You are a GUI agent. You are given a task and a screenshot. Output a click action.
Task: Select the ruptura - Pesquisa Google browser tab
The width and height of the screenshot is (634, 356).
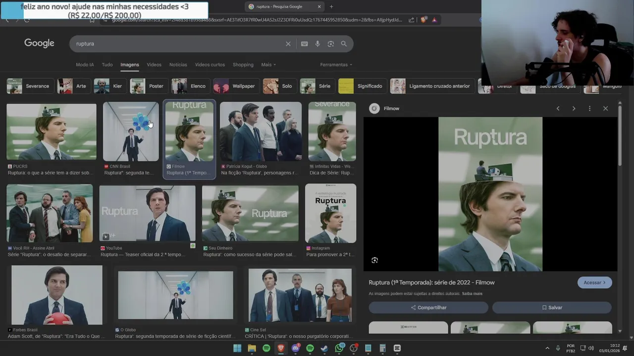(x=285, y=6)
